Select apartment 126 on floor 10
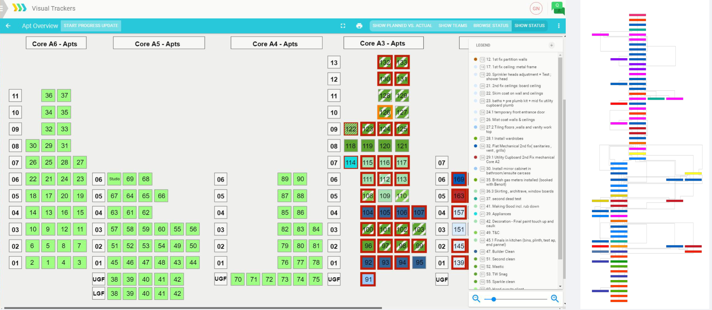 [385, 112]
